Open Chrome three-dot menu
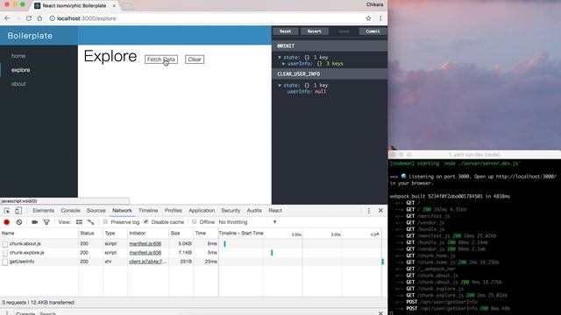 (x=380, y=18)
